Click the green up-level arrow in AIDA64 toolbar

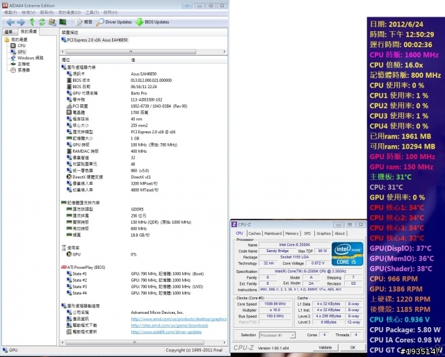(x=32, y=22)
